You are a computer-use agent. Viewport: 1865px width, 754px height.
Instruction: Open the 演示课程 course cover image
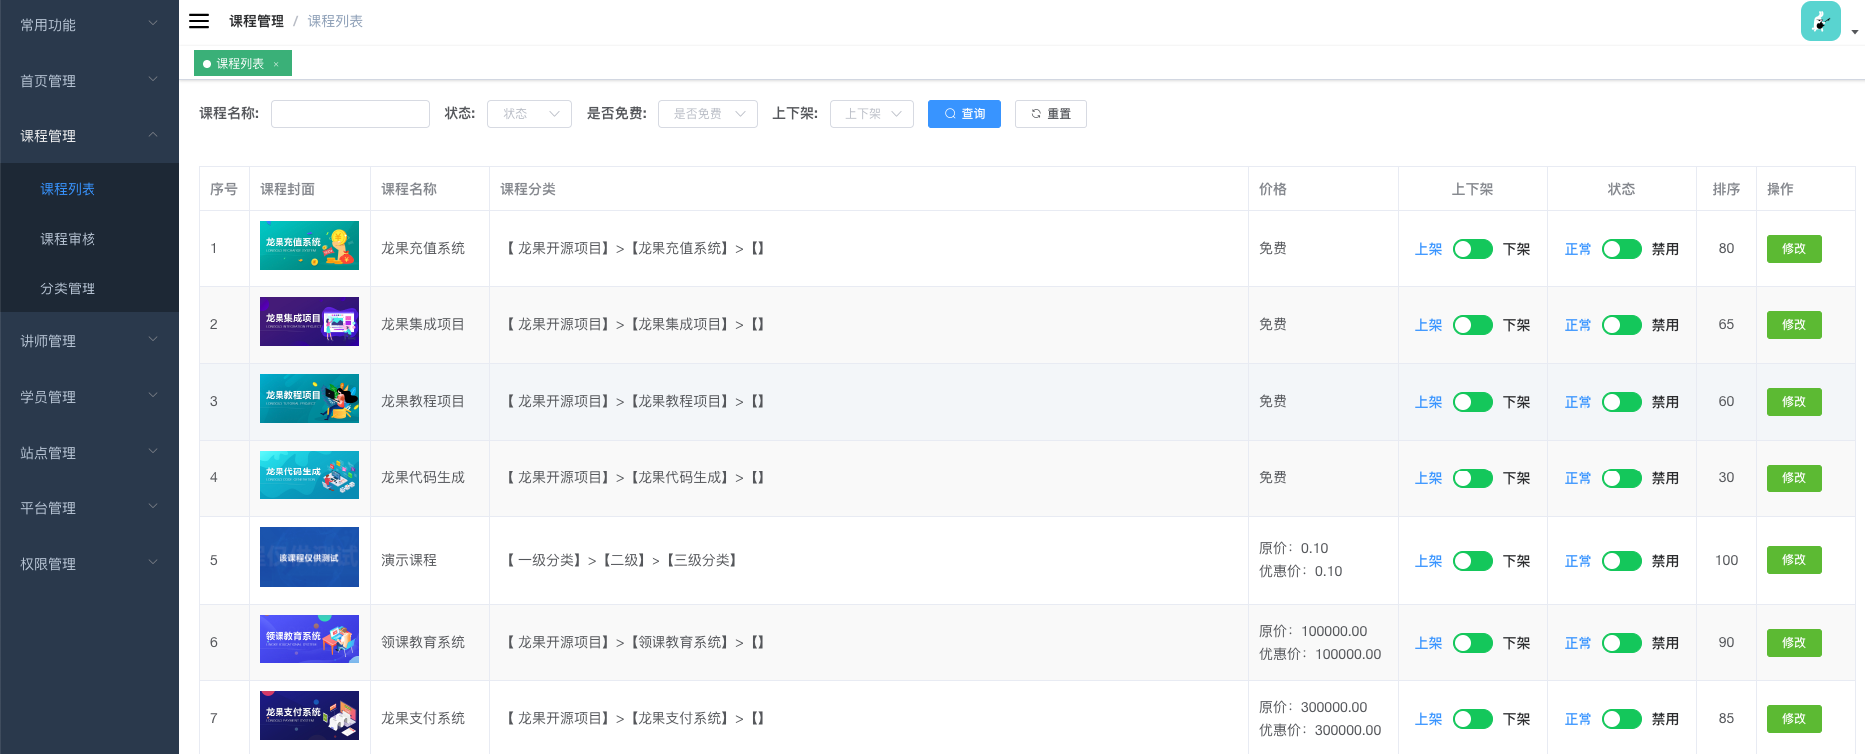tap(309, 557)
